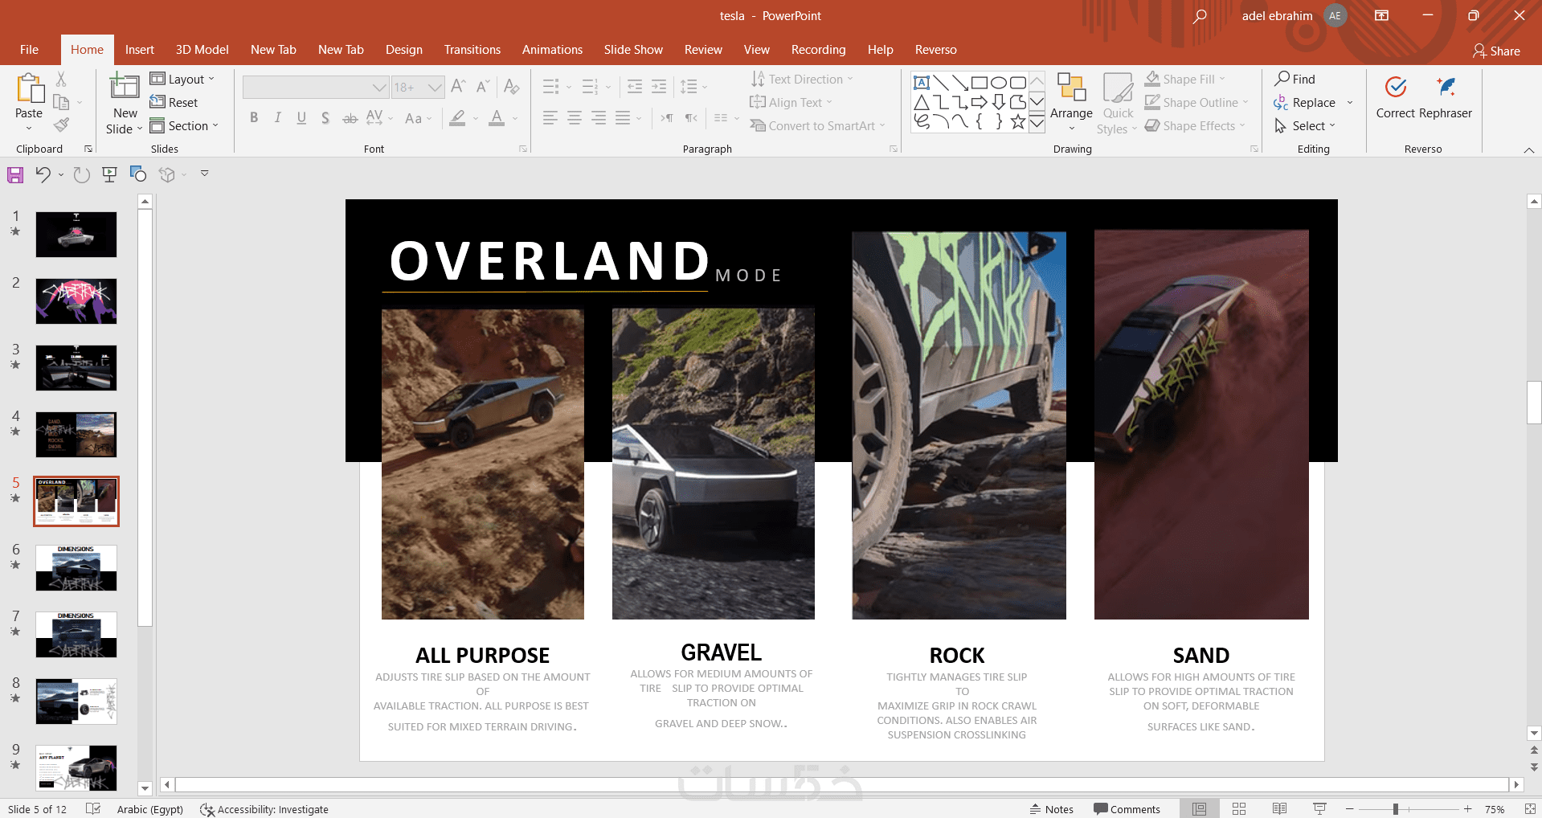The height and width of the screenshot is (818, 1542).
Task: Insert a text box shape
Action: [x=922, y=82]
